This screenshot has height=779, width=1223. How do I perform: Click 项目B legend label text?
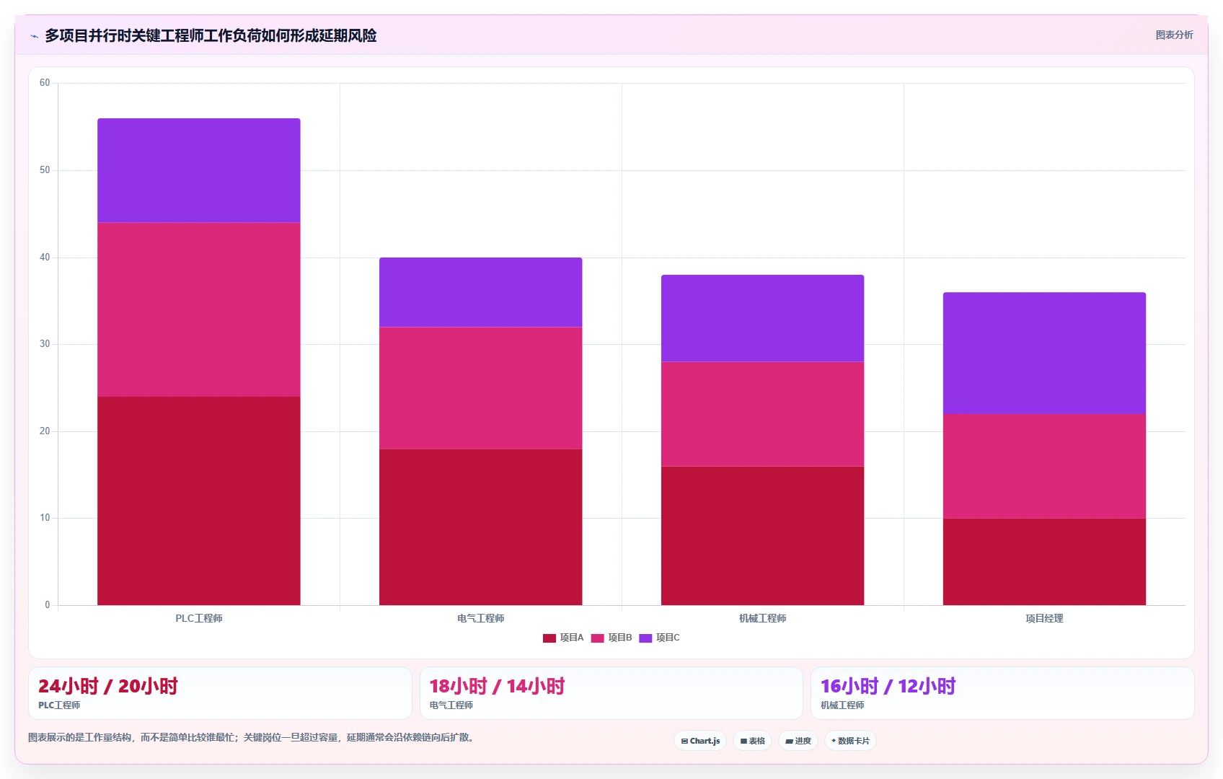620,638
